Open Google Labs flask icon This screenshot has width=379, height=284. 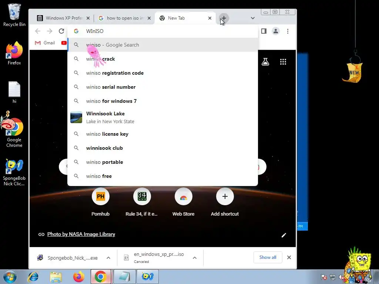click(x=265, y=62)
